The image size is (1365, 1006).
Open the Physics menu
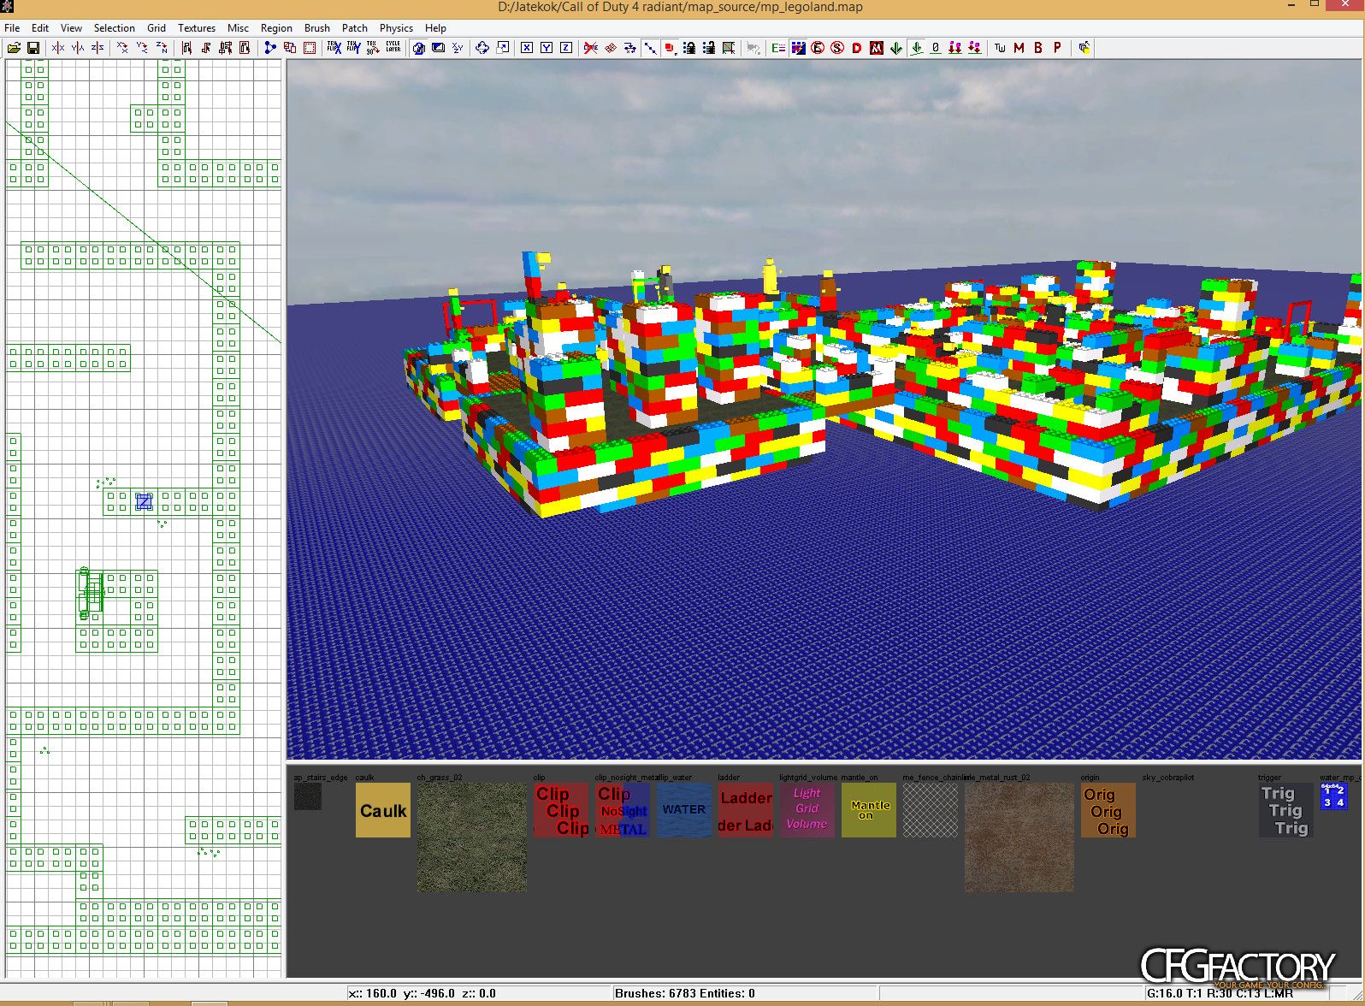coord(396,27)
